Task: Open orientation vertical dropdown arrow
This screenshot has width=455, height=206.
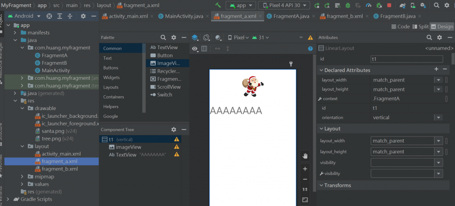Action: click(438, 117)
